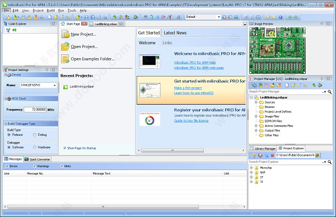Toggle the Errors checkbox in Messages

pyautogui.click(x=7, y=166)
